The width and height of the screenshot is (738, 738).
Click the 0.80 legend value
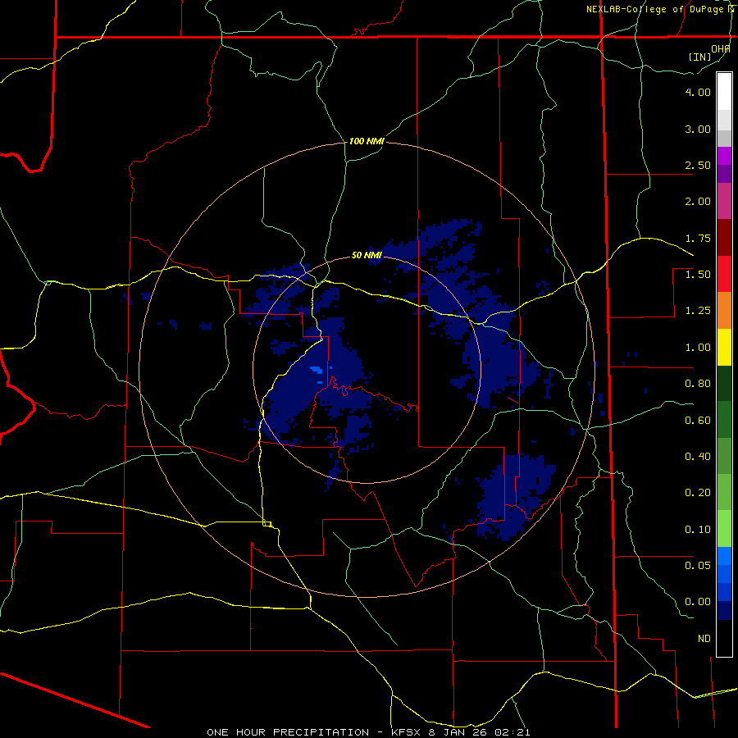pyautogui.click(x=698, y=384)
